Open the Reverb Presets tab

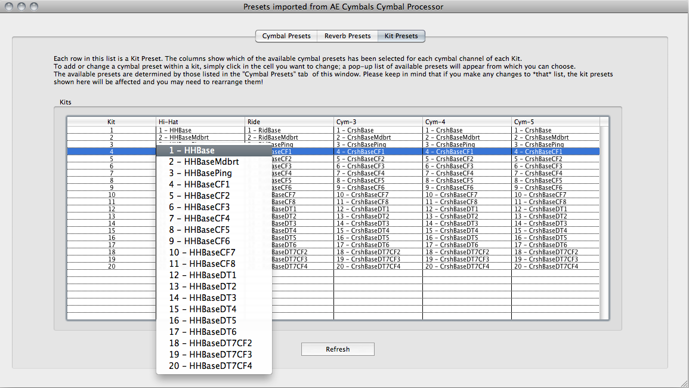[x=347, y=36]
